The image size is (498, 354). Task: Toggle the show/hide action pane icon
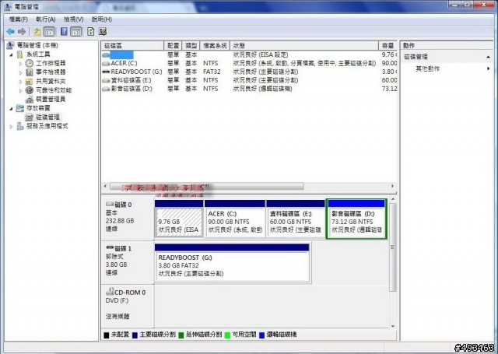click(76, 31)
